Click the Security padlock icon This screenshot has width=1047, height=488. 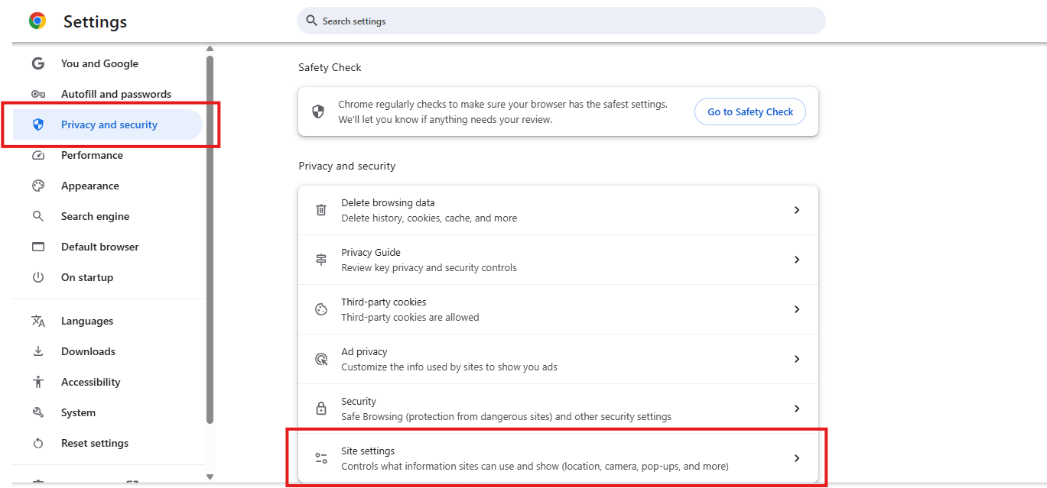point(321,409)
